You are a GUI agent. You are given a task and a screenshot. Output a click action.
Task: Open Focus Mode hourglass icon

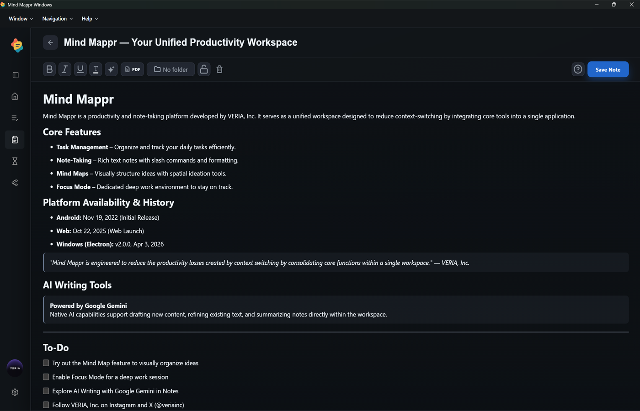tap(15, 161)
